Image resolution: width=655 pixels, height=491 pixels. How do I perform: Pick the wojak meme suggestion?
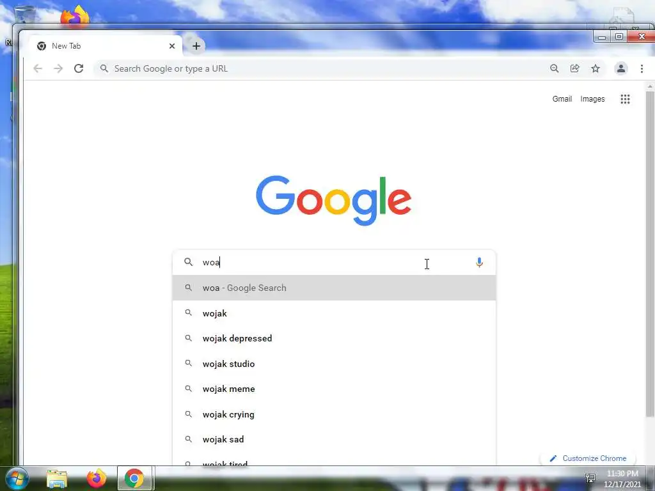point(334,389)
